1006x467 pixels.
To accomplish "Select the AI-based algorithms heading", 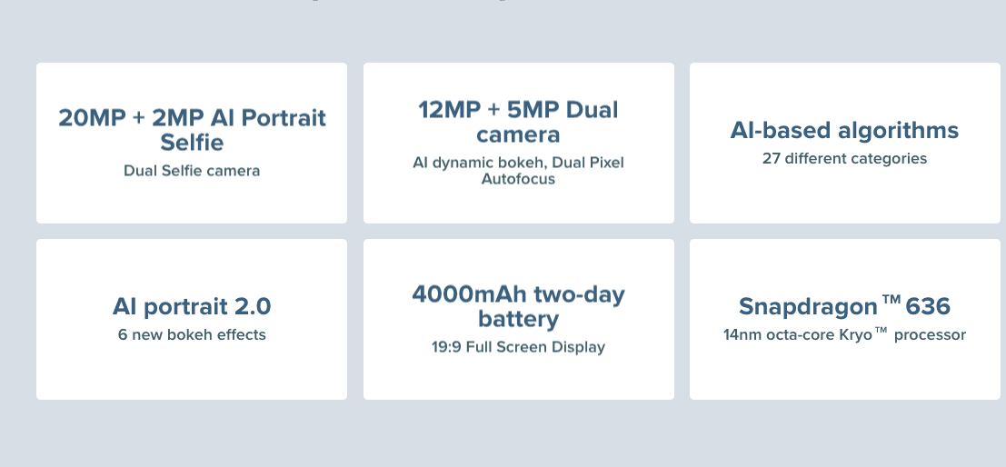I will pos(844,130).
